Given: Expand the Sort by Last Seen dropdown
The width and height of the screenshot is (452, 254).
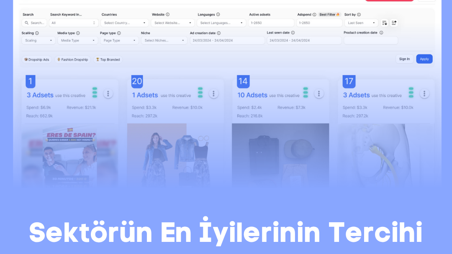Looking at the screenshot, I should coord(361,23).
